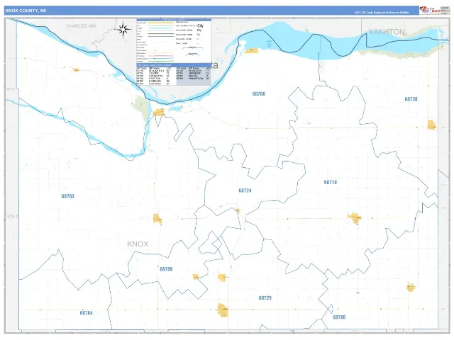Select ZIP code label 68760
Screen dimensions: 454x340
[258, 94]
